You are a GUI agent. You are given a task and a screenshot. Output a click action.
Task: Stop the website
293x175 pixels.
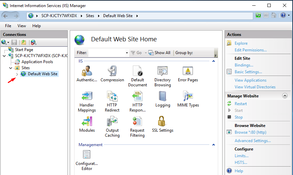coord(239,117)
